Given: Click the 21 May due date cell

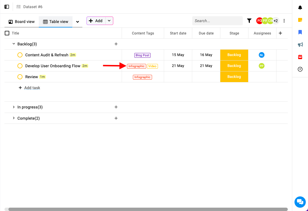Looking at the screenshot, I should [x=206, y=66].
